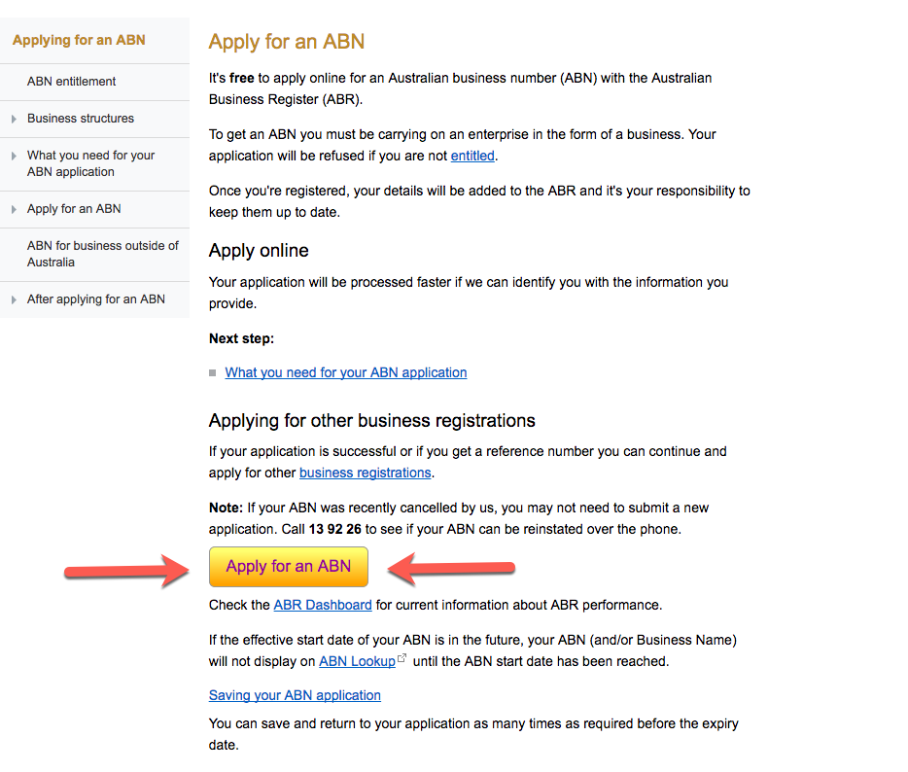
Task: Expand Business structures arrow in sidebar
Action: click(14, 119)
